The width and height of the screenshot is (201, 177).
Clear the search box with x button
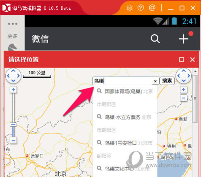[x=155, y=81]
